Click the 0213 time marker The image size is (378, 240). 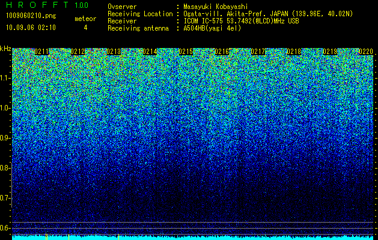click(x=114, y=52)
